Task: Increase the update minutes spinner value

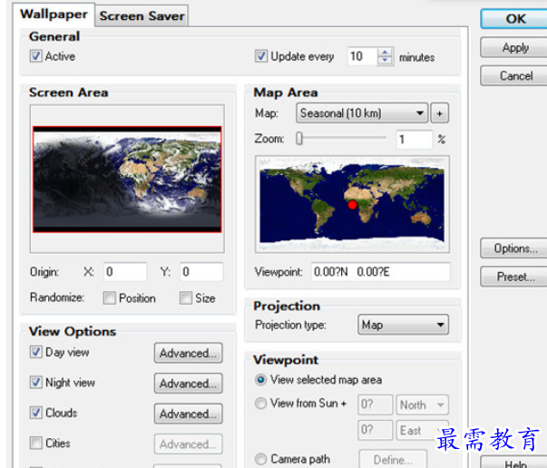Action: pyautogui.click(x=386, y=53)
